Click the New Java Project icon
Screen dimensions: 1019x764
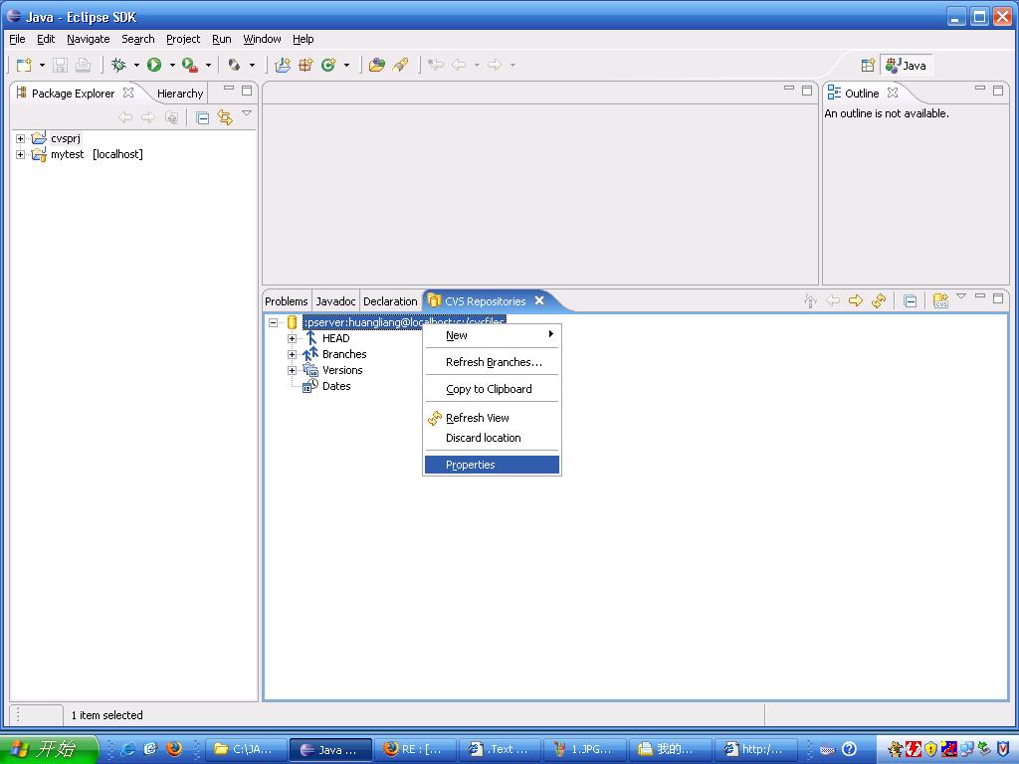coord(282,65)
